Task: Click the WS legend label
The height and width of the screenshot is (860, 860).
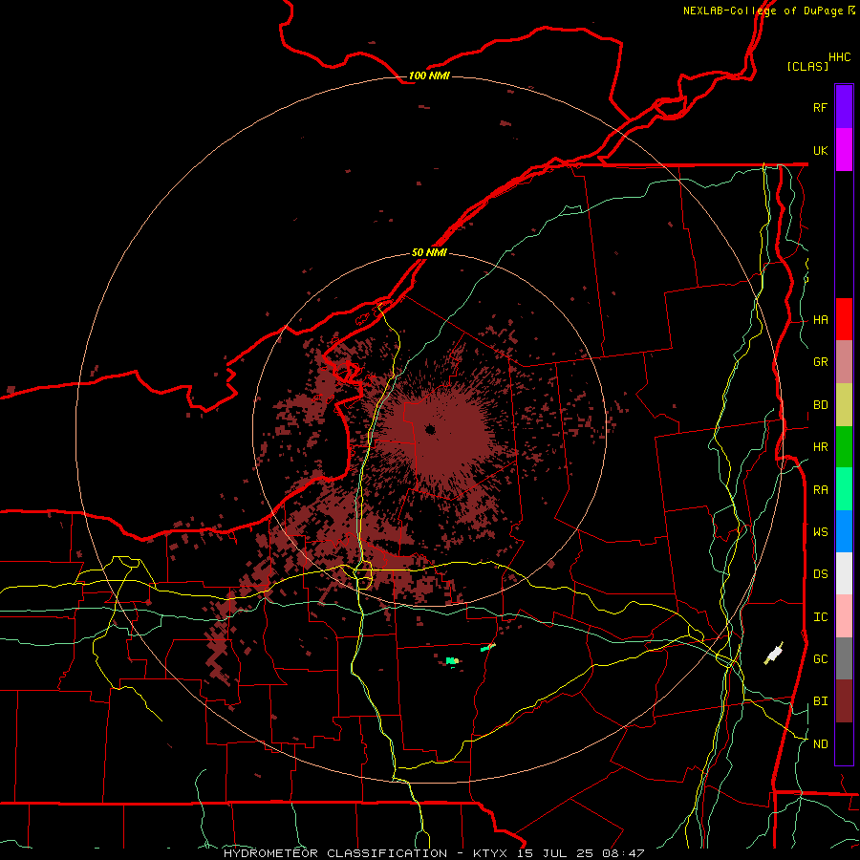Action: pos(820,532)
